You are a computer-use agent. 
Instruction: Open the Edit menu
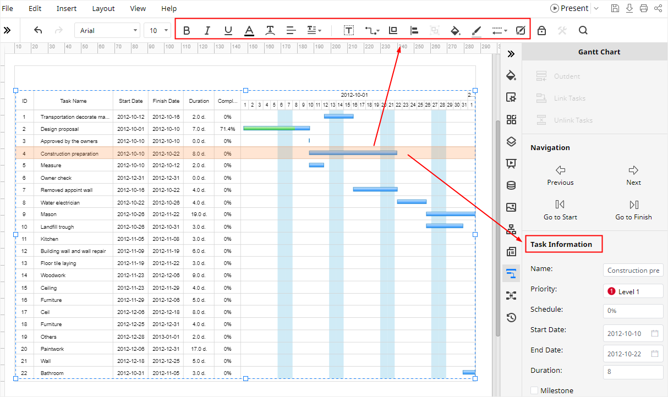click(x=35, y=8)
